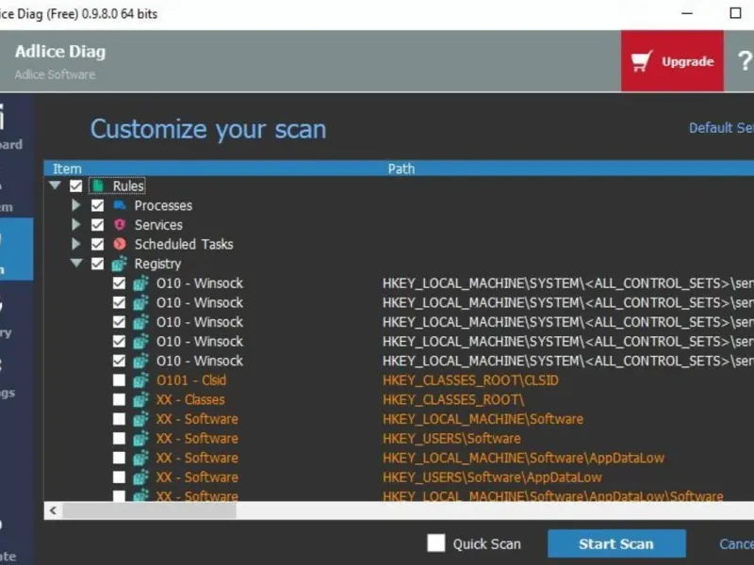Viewport: 754px width, 565px height.
Task: Click the Cancel link
Action: point(737,544)
